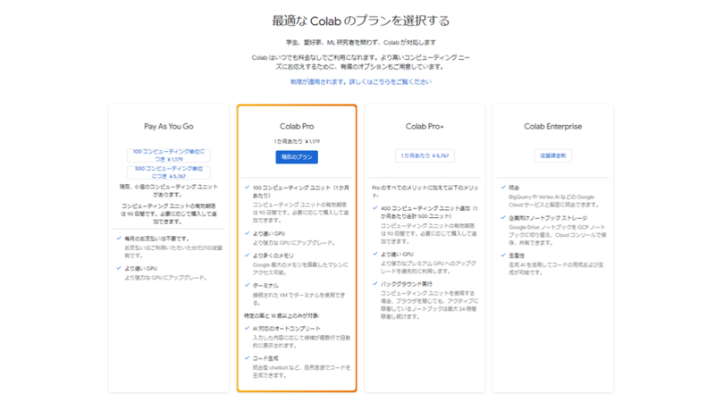Click the page heading 最適な Colab のプランを選択する

(x=361, y=21)
